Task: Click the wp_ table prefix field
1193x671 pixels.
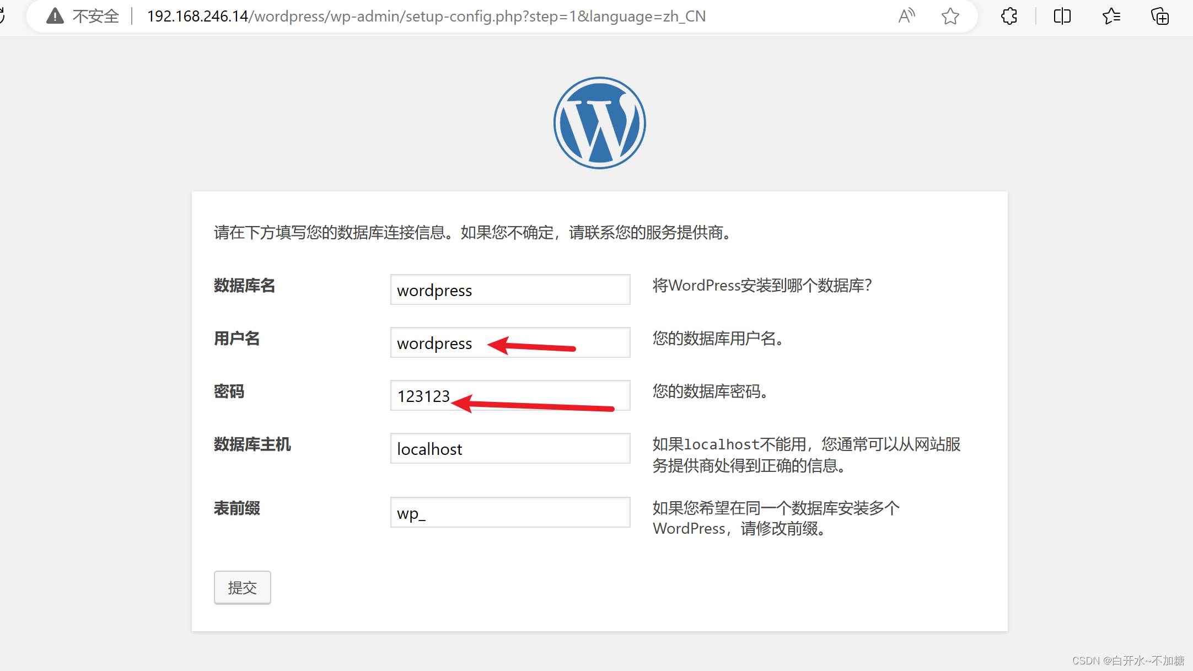Action: coord(509,512)
